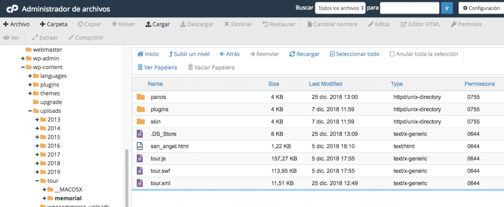Select the panos folder icon
Image resolution: width=504 pixels, height=207 pixels.
141,97
